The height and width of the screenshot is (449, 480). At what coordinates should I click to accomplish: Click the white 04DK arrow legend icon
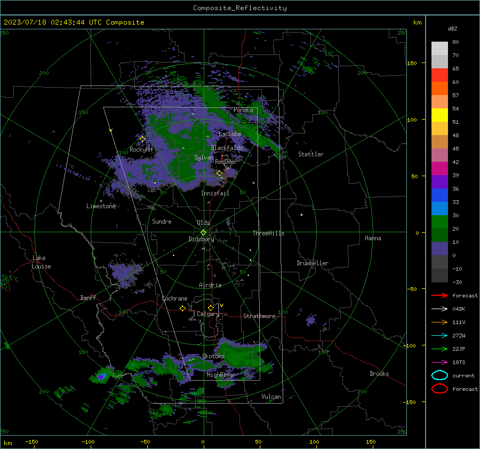(439, 309)
